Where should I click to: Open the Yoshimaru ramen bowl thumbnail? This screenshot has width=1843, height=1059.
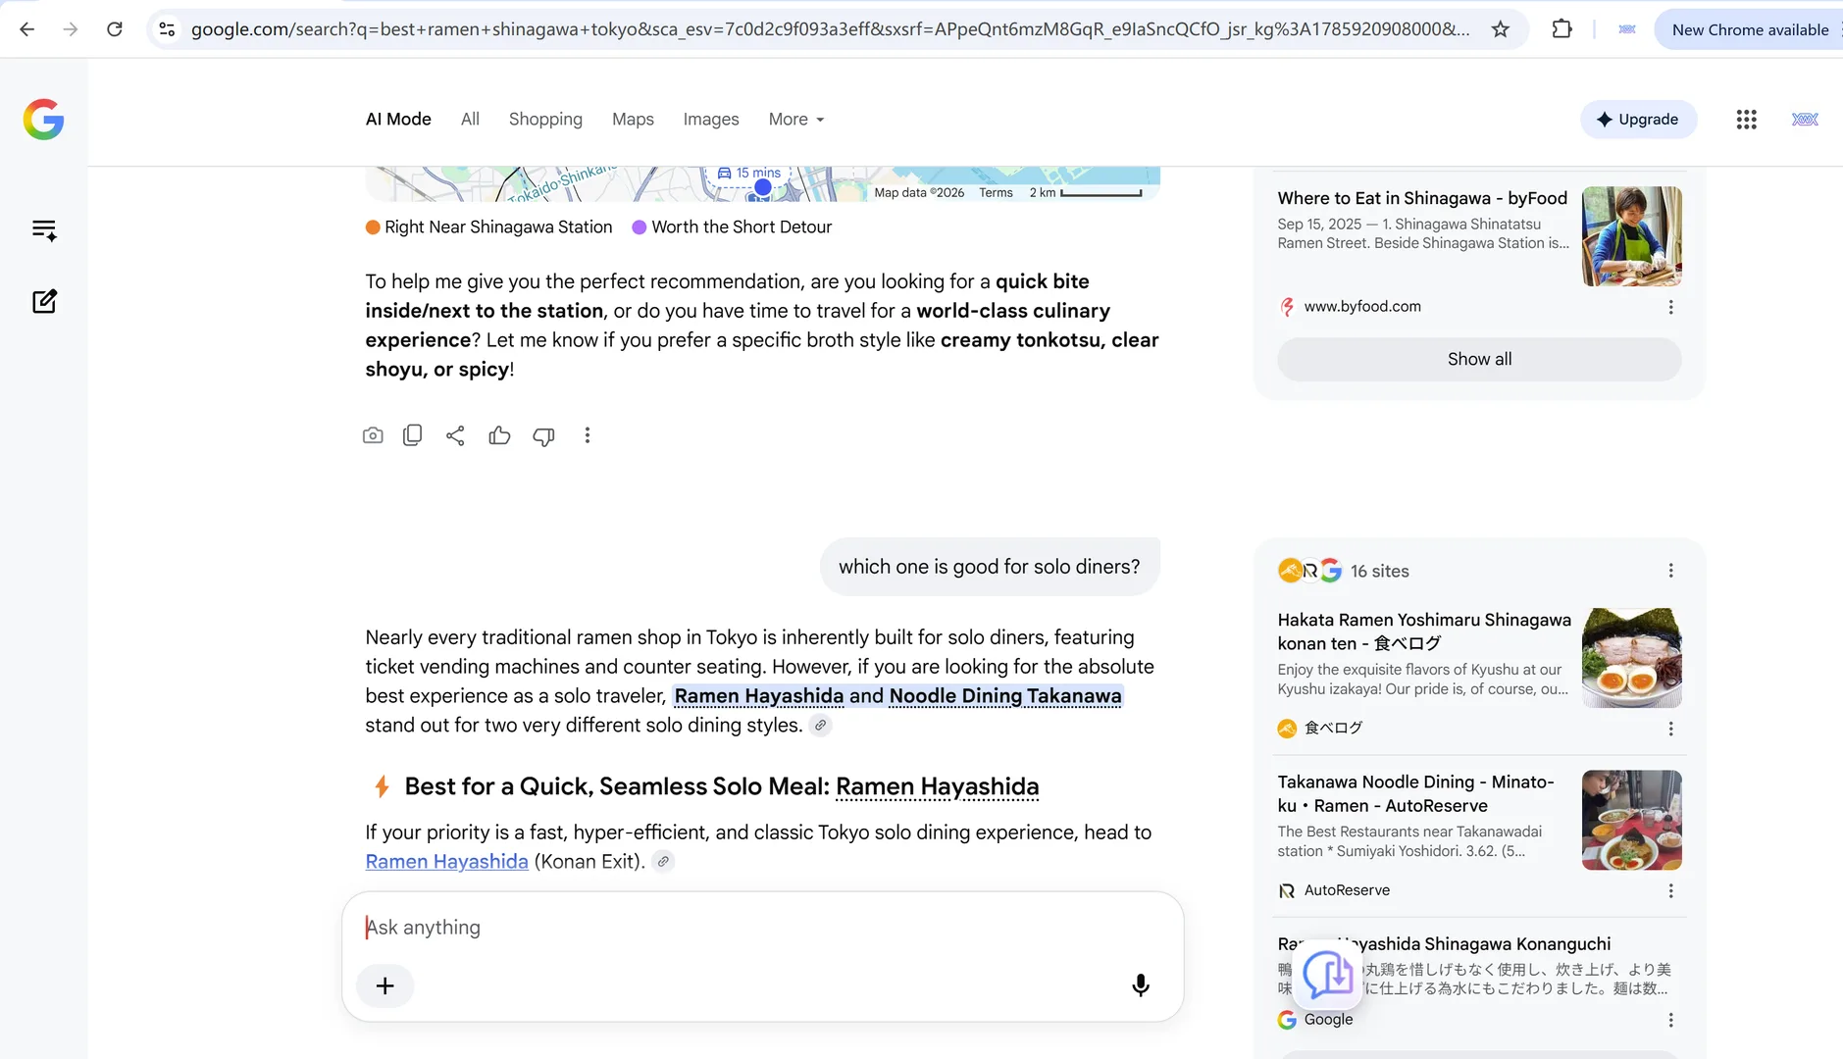pyautogui.click(x=1631, y=658)
